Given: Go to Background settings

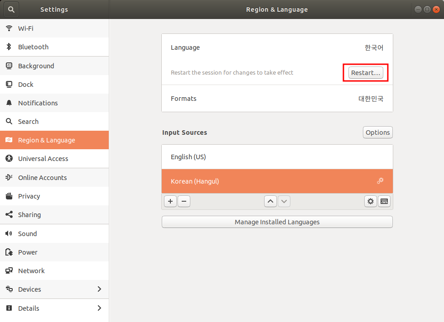Looking at the screenshot, I should pyautogui.click(x=54, y=66).
